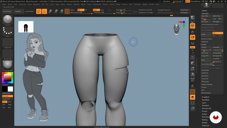This screenshot has height=128, width=227.
Task: Toggle the Xyz rotation button
Action: (x=192, y=47)
